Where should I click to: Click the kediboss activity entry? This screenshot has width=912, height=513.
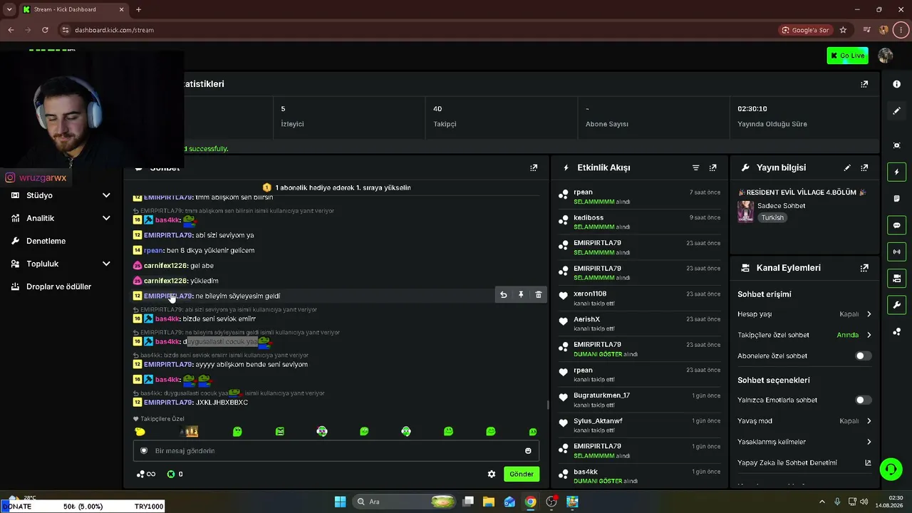[x=639, y=222]
